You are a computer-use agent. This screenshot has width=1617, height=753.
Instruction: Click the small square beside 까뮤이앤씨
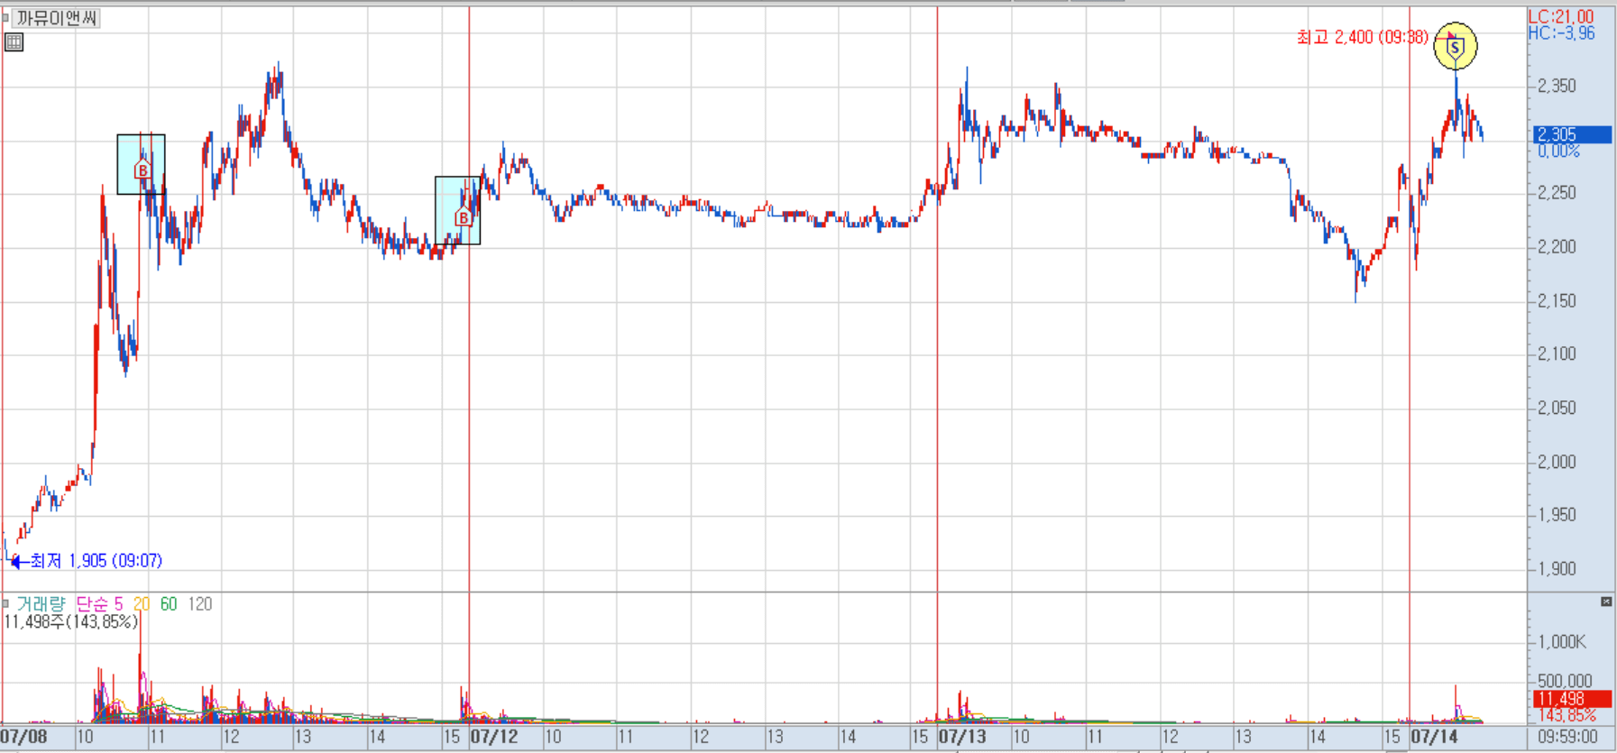(x=5, y=18)
